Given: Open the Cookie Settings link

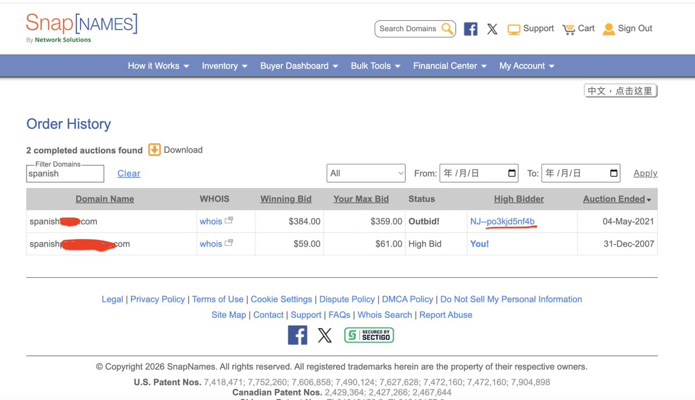Looking at the screenshot, I should click(x=281, y=299).
